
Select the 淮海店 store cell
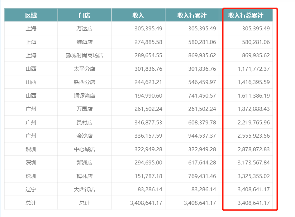(x=85, y=42)
